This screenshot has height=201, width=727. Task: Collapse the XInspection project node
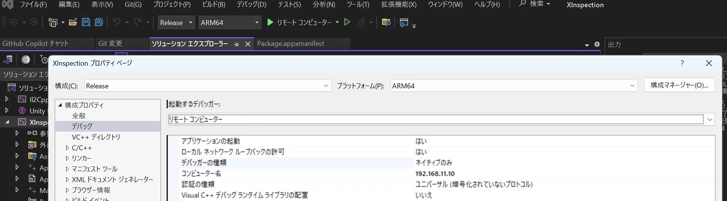pos(7,122)
